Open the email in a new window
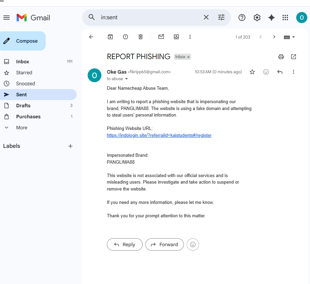This screenshot has height=284, width=310. point(294,57)
